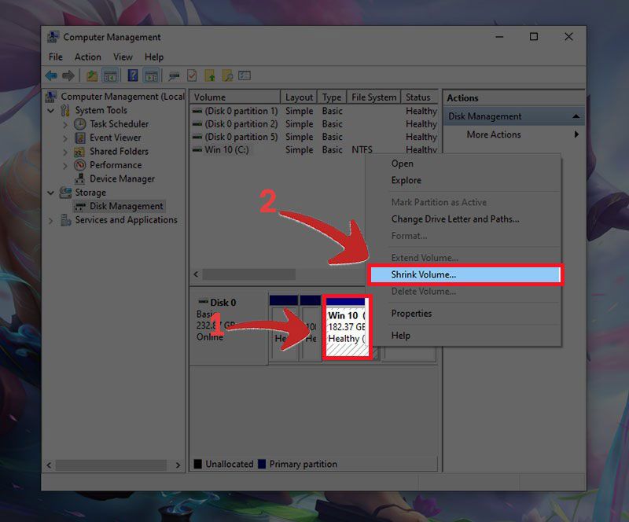Click the Performance icon in tree
The image size is (629, 522).
click(x=80, y=165)
